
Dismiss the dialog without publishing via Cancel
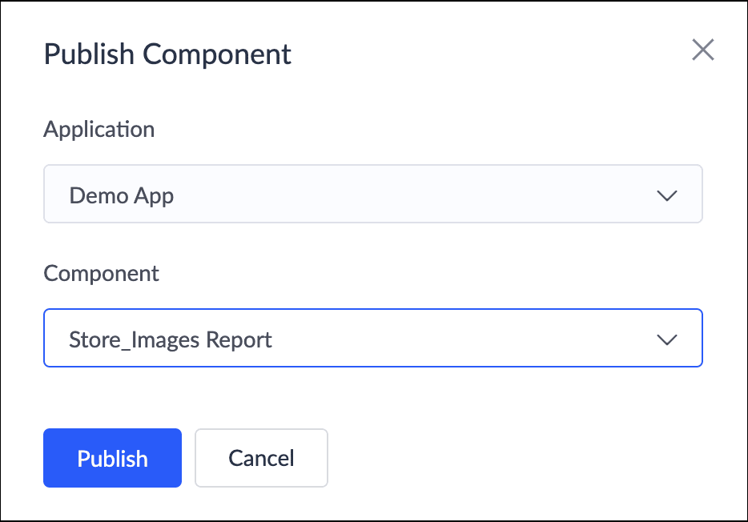point(261,458)
